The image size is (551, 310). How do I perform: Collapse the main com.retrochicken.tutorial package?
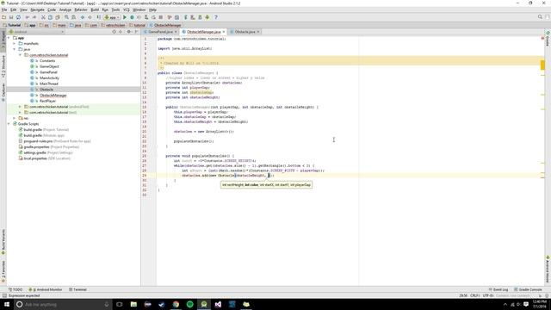[20, 55]
